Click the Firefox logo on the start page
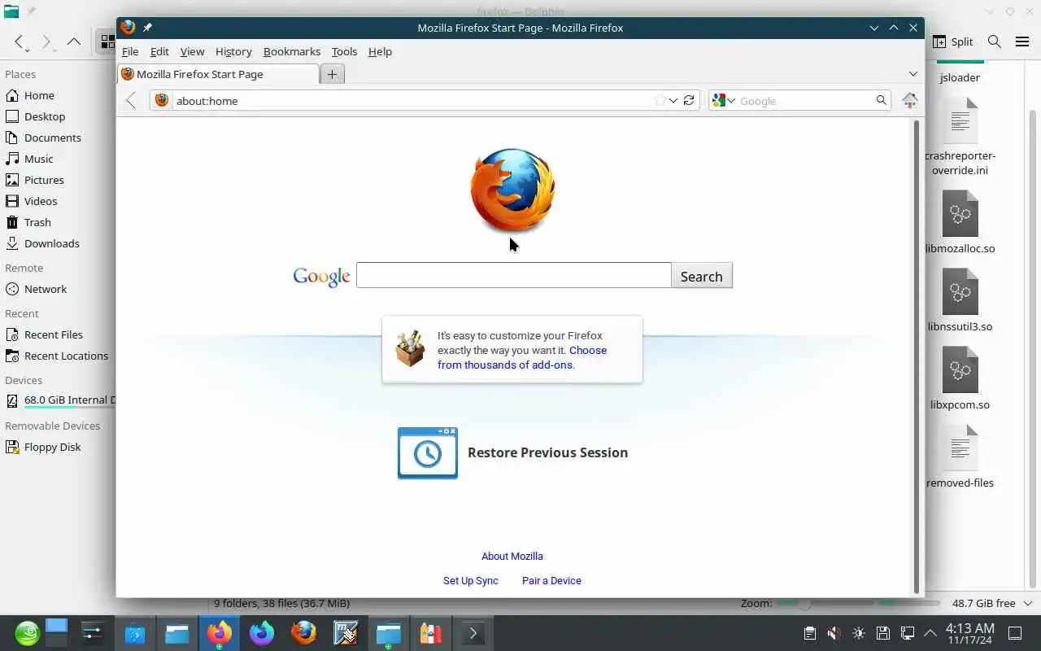Screen dimensions: 1041x651 512,190
